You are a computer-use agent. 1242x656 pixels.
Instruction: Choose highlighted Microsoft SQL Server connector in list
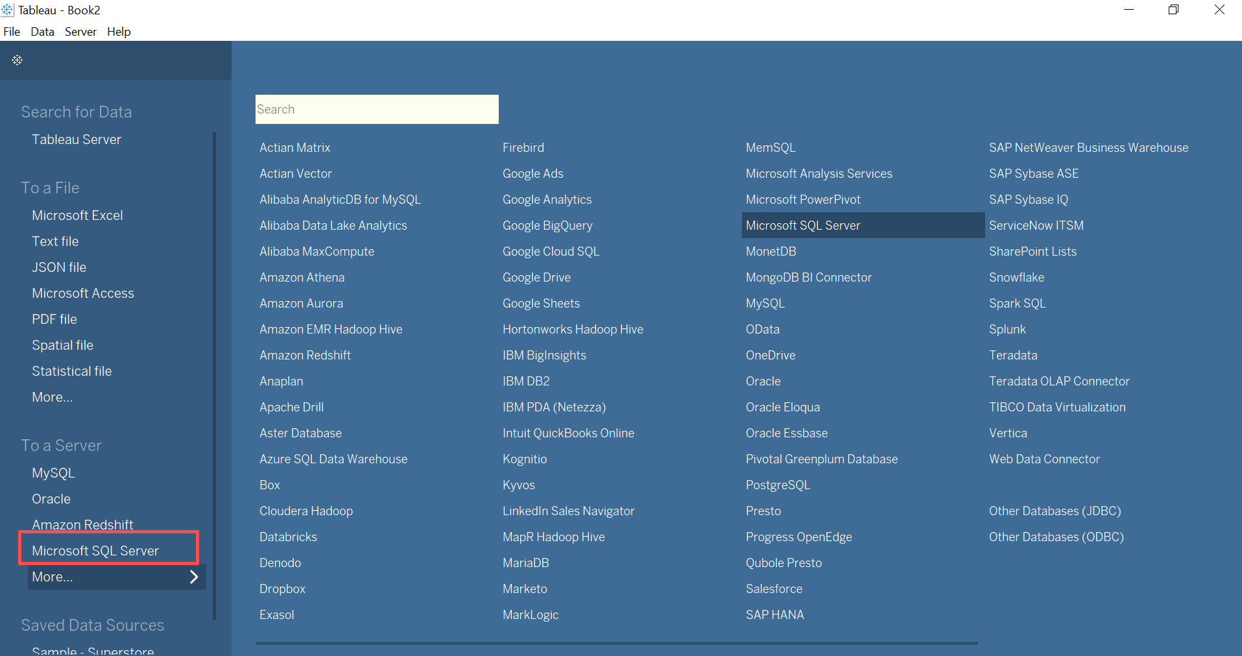pos(863,225)
